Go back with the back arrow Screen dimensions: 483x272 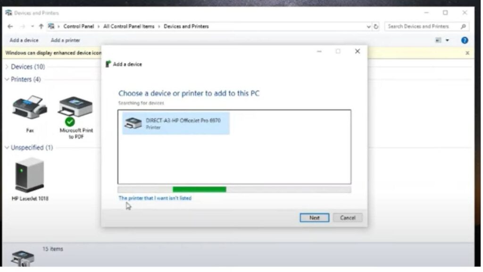point(10,26)
